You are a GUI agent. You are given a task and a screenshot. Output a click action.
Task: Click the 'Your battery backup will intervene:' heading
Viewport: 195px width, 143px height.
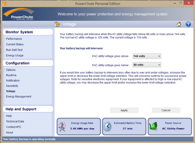pos(82,48)
